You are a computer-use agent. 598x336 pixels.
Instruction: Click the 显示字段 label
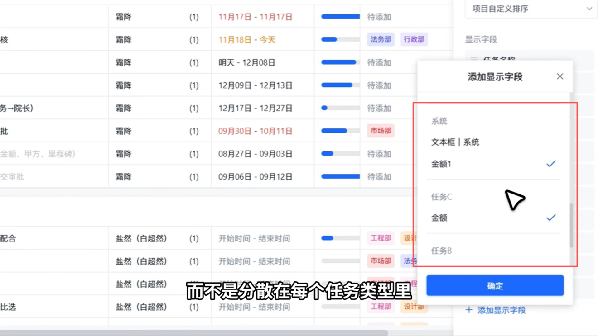tap(481, 39)
